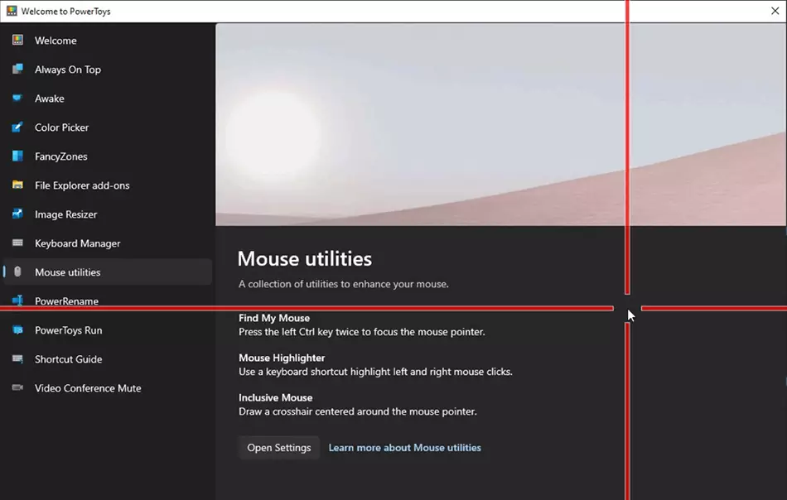The width and height of the screenshot is (787, 500).
Task: Select FancyZones from the list
Action: pos(108,156)
